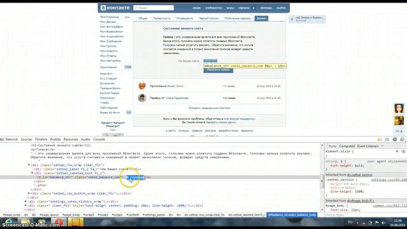Expand the setbal_row_button_wrap div node

[29, 193]
